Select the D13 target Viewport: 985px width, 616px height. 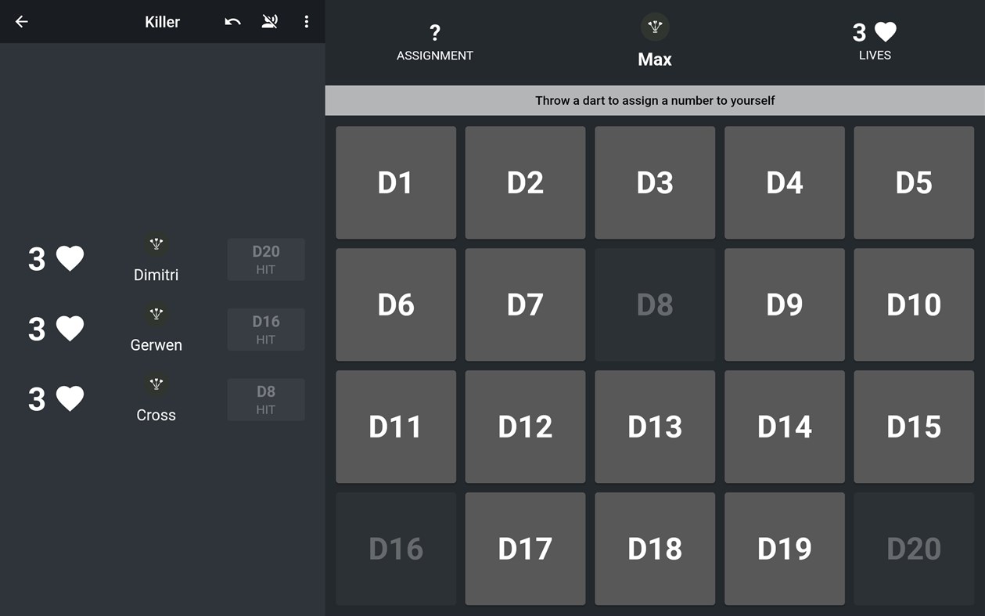click(x=654, y=427)
